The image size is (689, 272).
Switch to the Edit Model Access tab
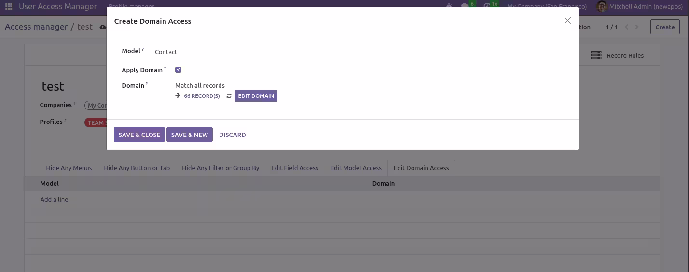pos(356,168)
